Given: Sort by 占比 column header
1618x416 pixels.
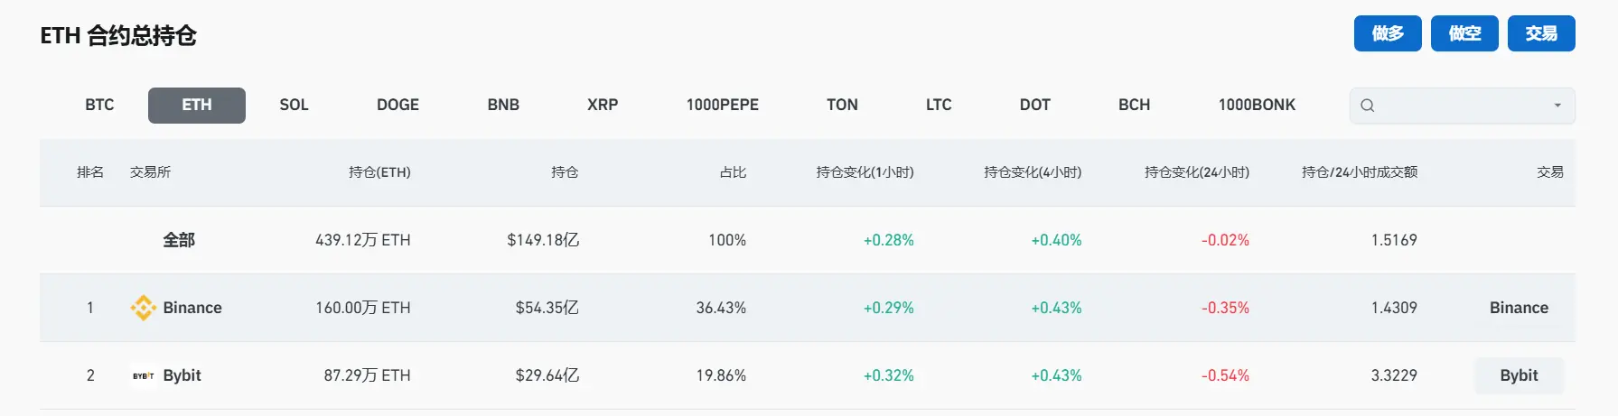Looking at the screenshot, I should coord(733,172).
